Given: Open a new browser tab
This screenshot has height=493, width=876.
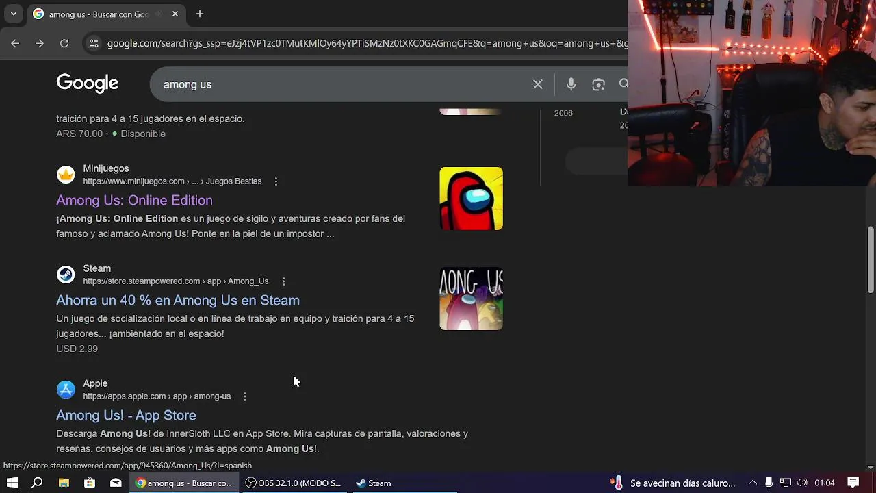Looking at the screenshot, I should [x=200, y=14].
